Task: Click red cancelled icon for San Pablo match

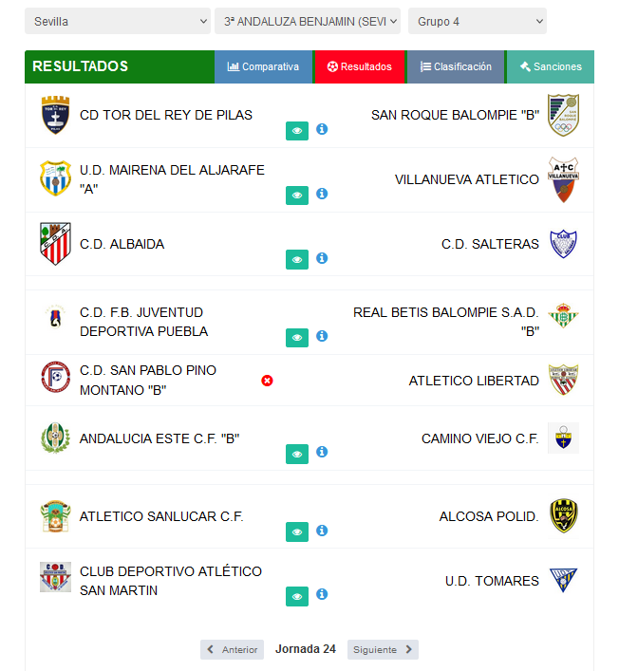Action: pyautogui.click(x=267, y=381)
